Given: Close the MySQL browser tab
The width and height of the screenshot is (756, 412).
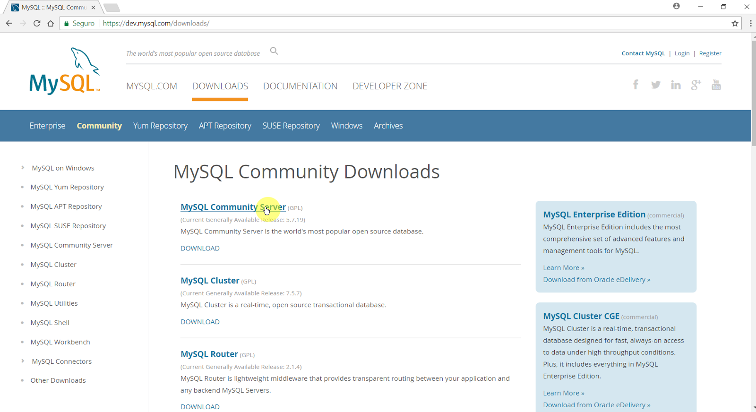Looking at the screenshot, I should (x=94, y=7).
